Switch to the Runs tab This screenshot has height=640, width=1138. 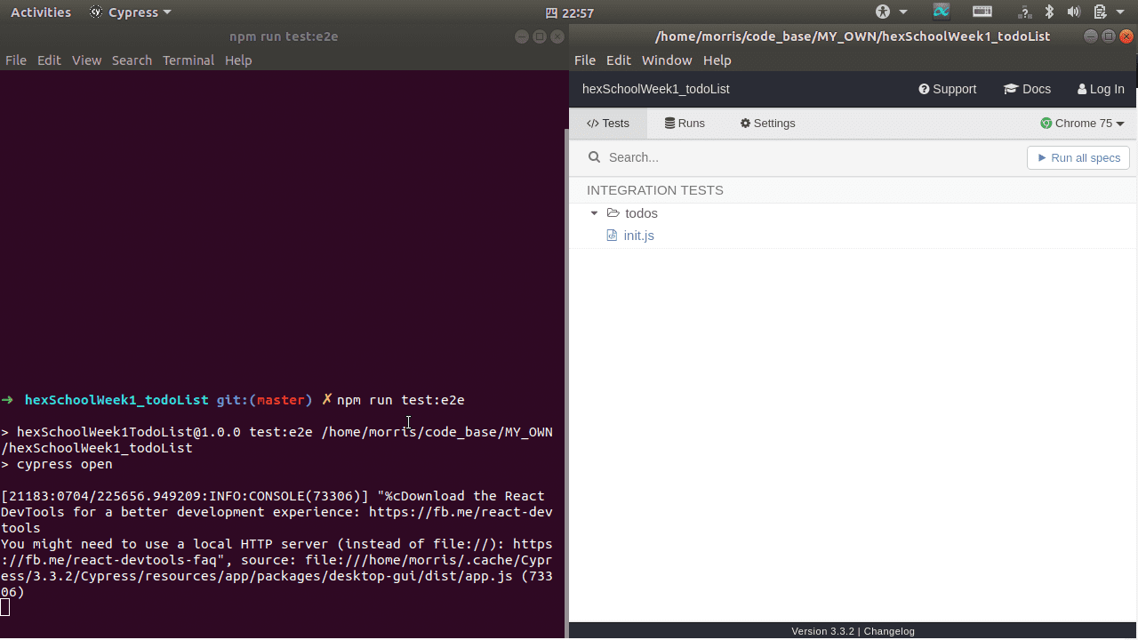click(x=685, y=124)
